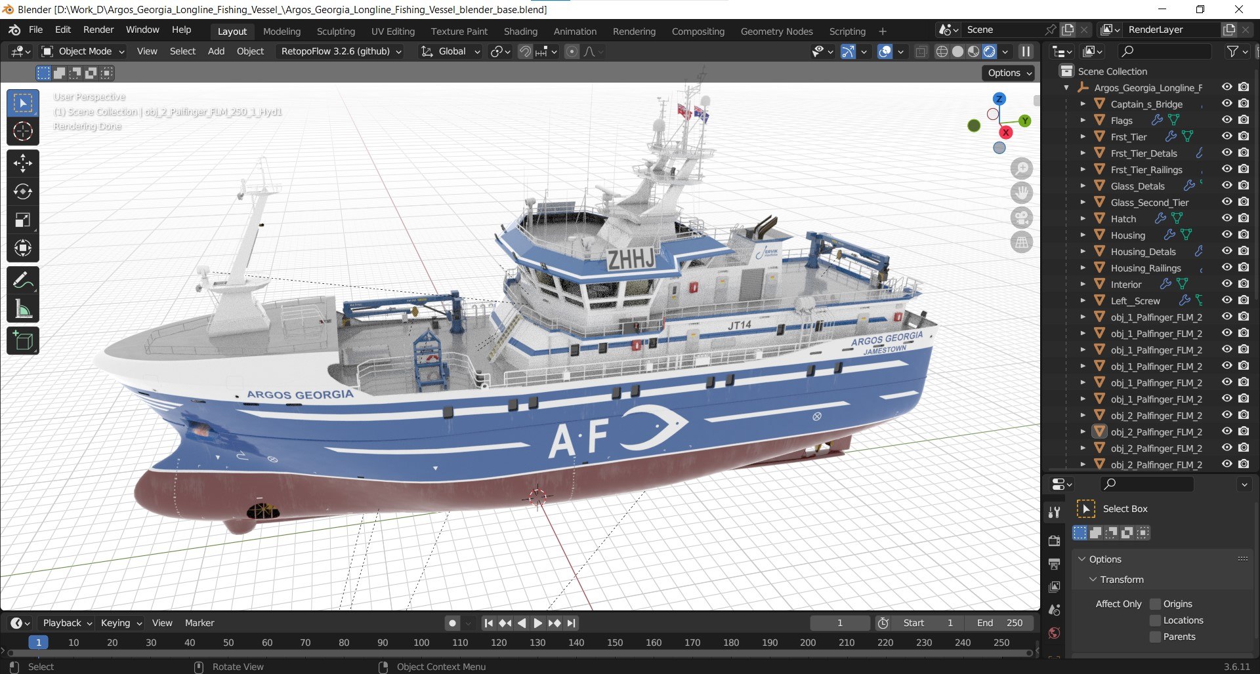Image resolution: width=1260 pixels, height=674 pixels.
Task: Expand the Housing object in outliner
Action: tap(1083, 235)
